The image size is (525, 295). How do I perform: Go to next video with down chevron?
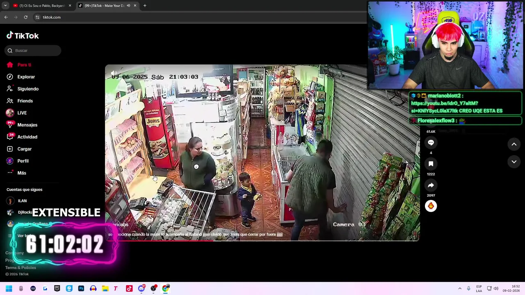click(x=514, y=162)
